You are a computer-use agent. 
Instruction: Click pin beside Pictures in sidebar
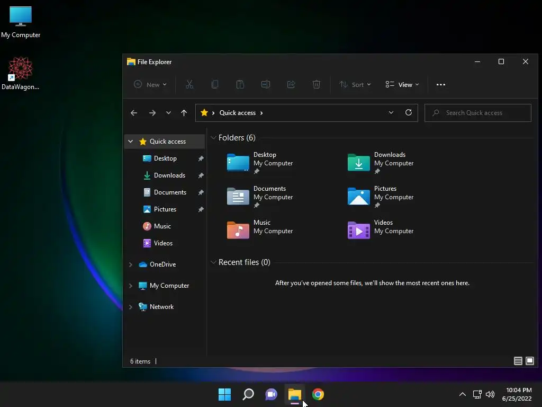pos(201,209)
